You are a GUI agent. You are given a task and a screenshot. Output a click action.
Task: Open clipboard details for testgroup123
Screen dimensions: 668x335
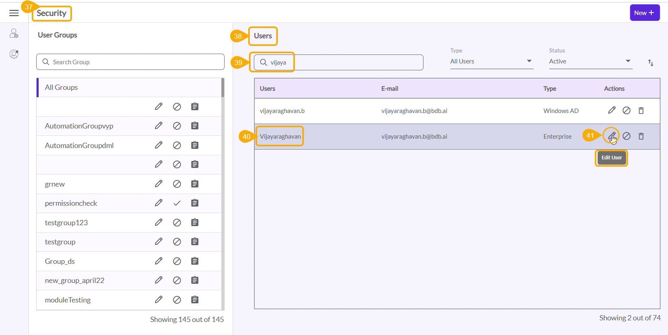[x=195, y=222]
